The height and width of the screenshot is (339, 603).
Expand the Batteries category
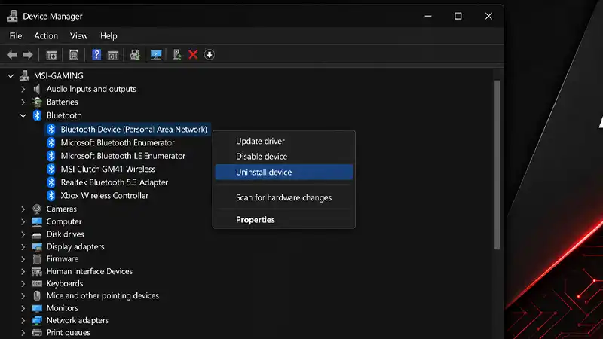[23, 102]
